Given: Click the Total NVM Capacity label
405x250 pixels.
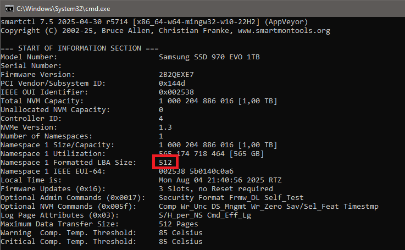Looking at the screenshot, I should (x=42, y=101).
